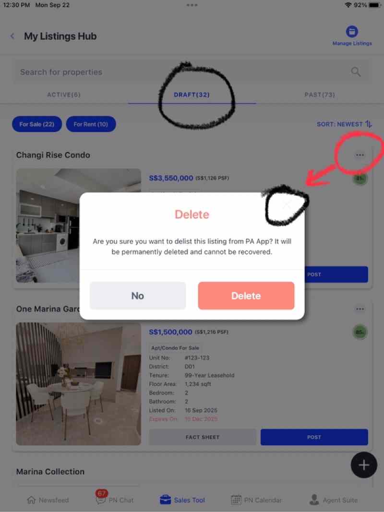384x512 pixels.
Task: Confirm with the red Delete button
Action: [246, 296]
